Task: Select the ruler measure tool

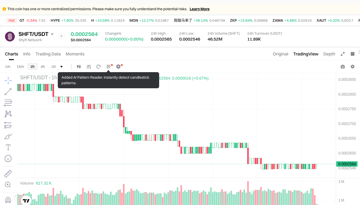Action: click(x=8, y=173)
